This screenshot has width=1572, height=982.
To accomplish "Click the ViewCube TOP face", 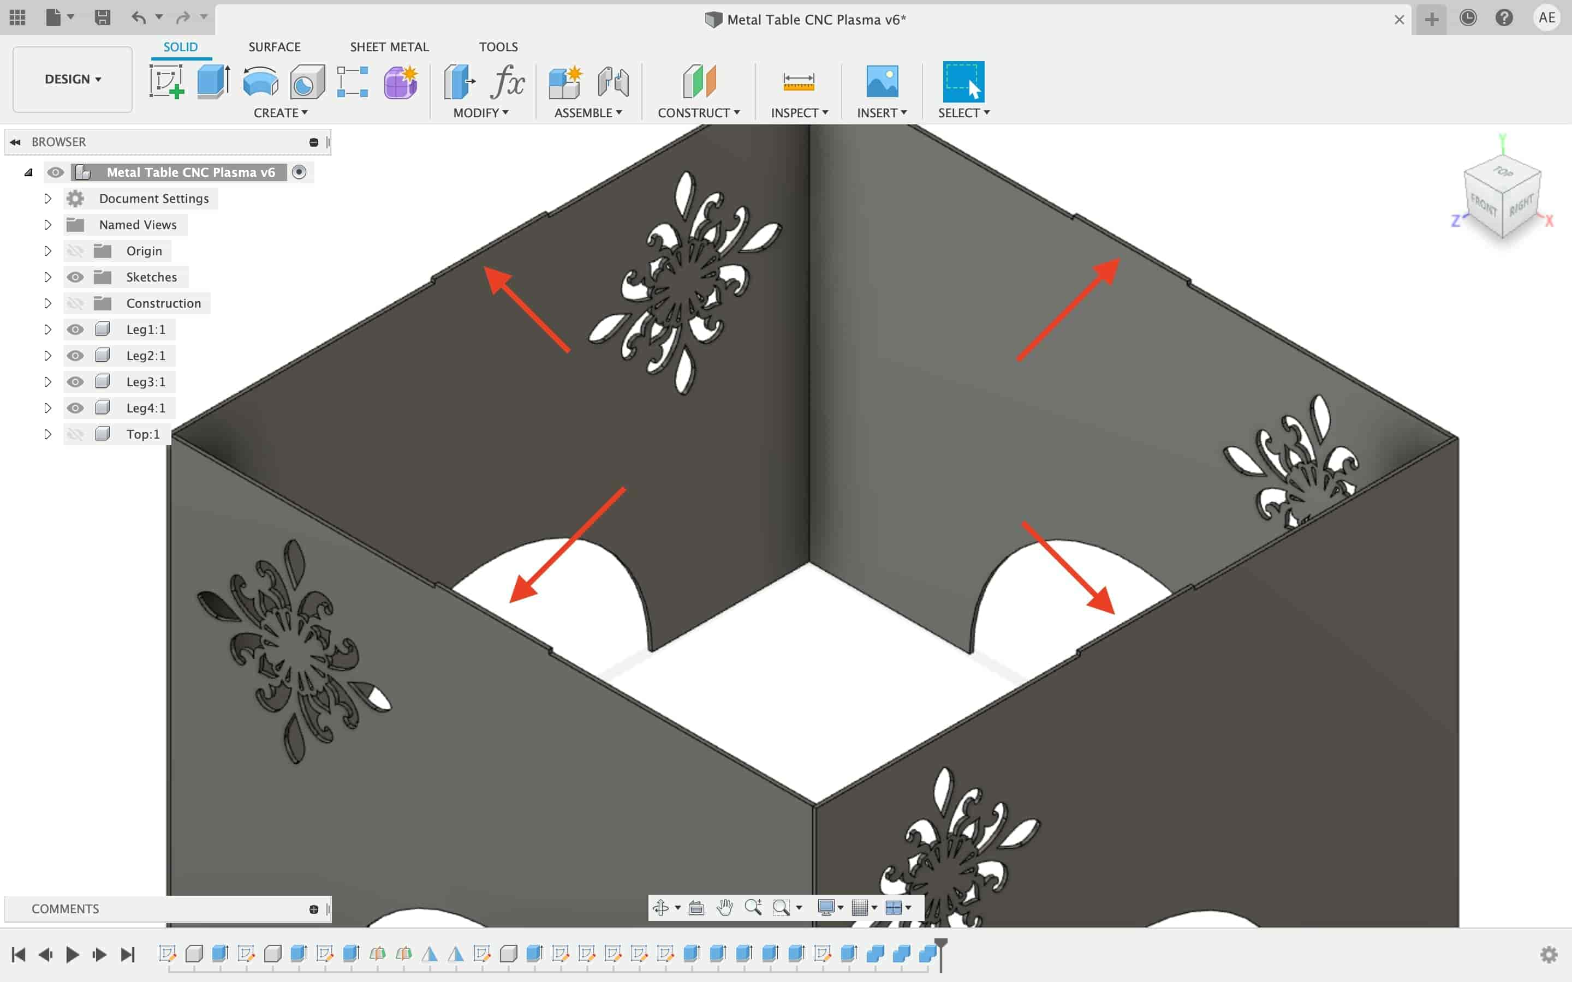I will (x=1503, y=172).
